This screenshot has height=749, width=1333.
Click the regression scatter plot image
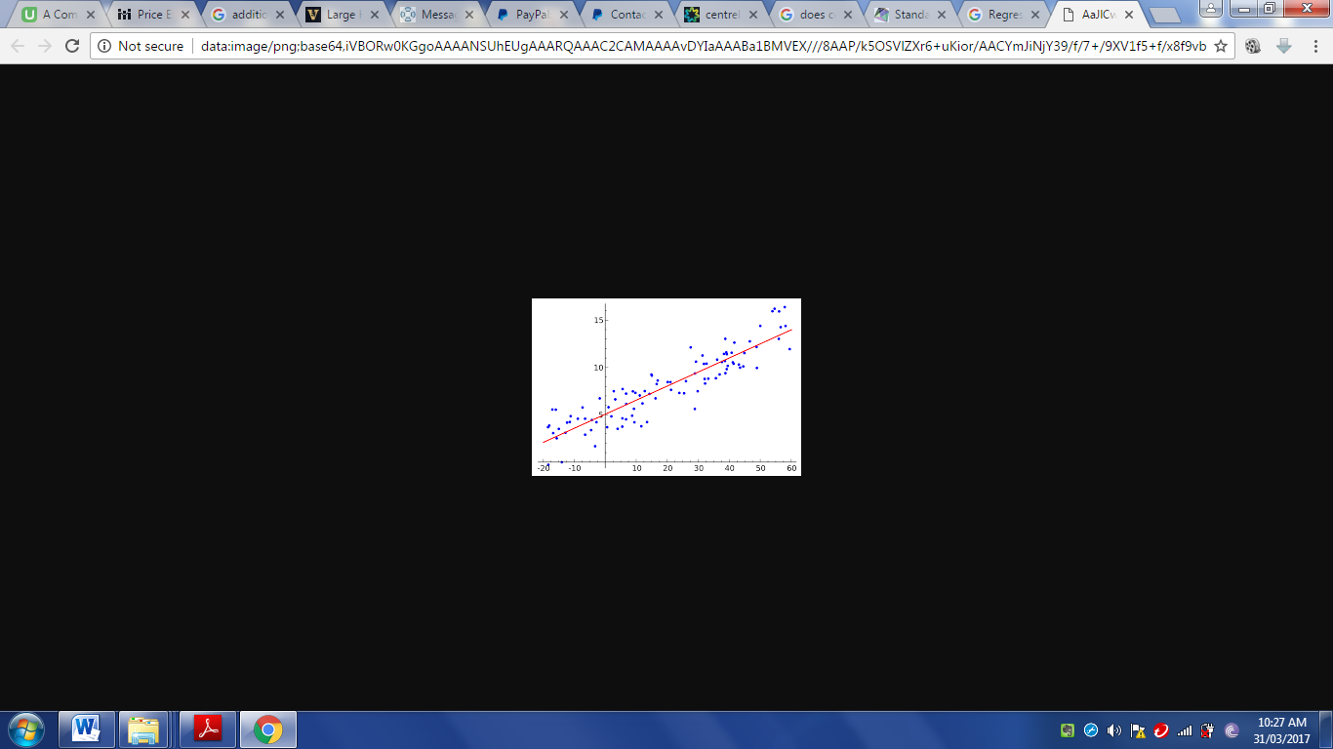666,387
